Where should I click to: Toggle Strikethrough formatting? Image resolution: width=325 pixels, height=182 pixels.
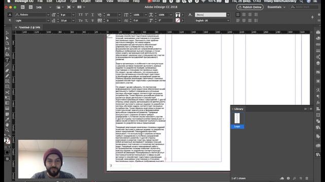[x=92, y=21]
